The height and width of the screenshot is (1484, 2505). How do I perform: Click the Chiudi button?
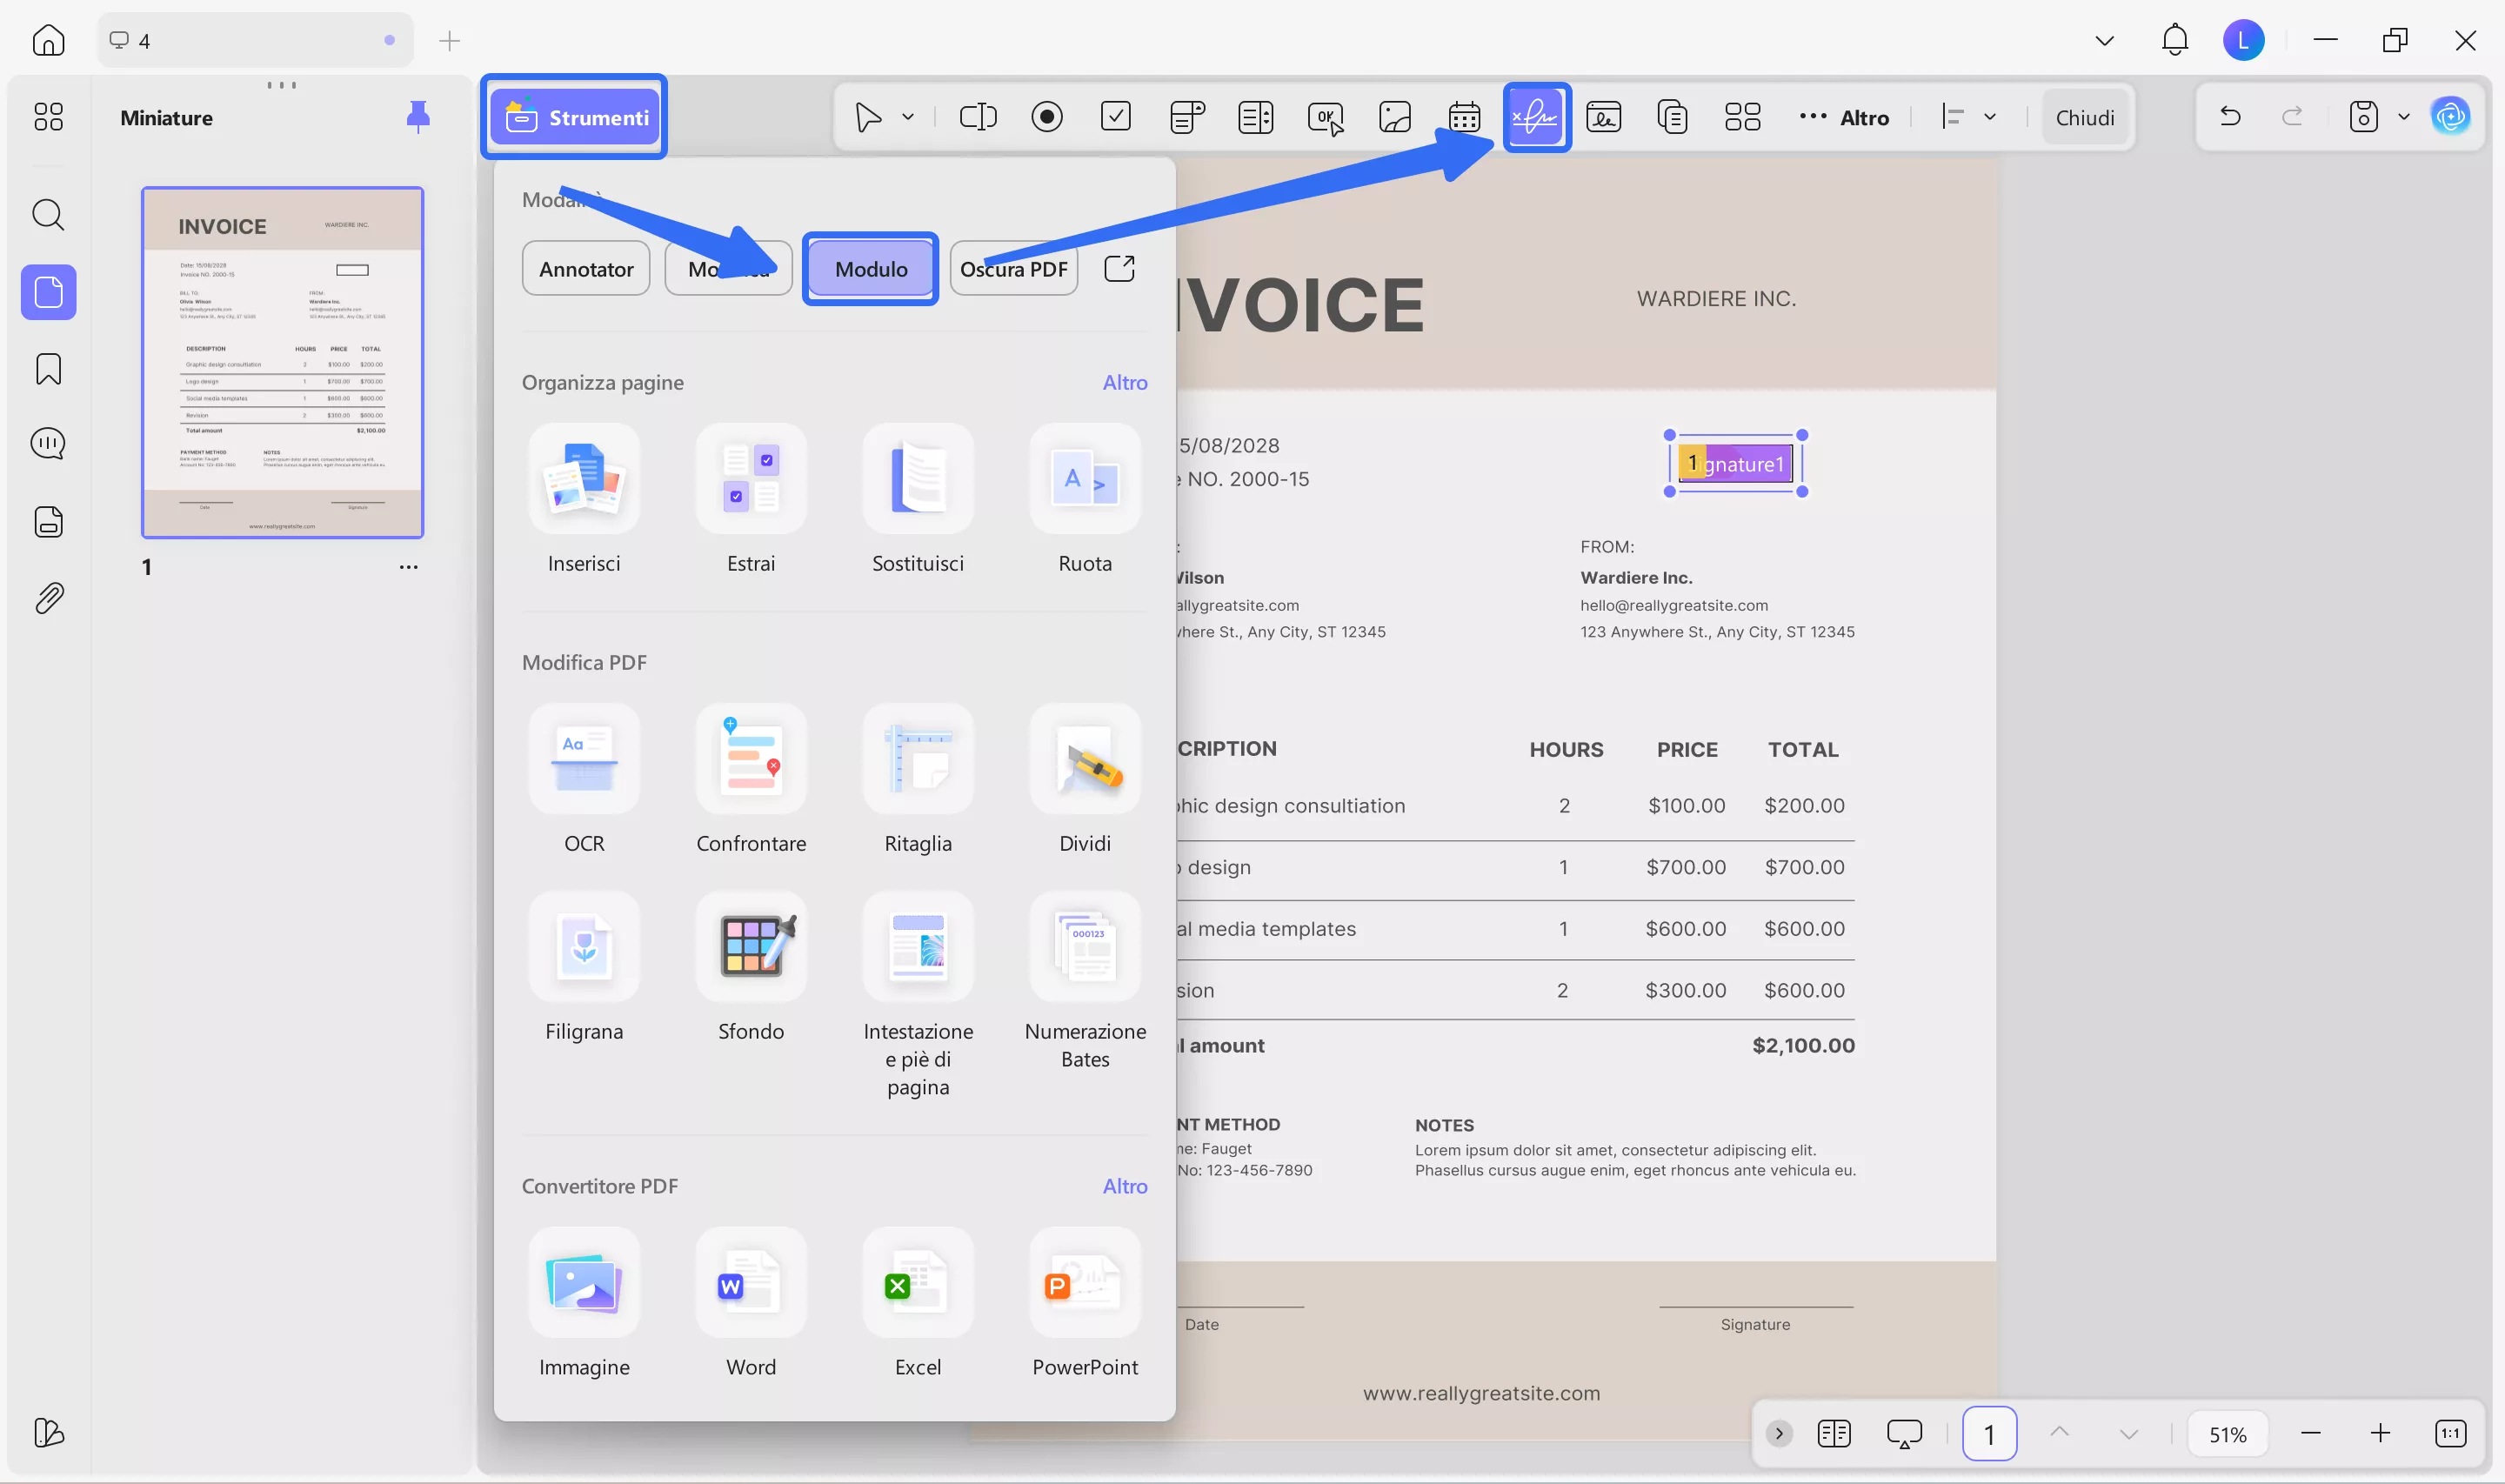tap(2084, 118)
